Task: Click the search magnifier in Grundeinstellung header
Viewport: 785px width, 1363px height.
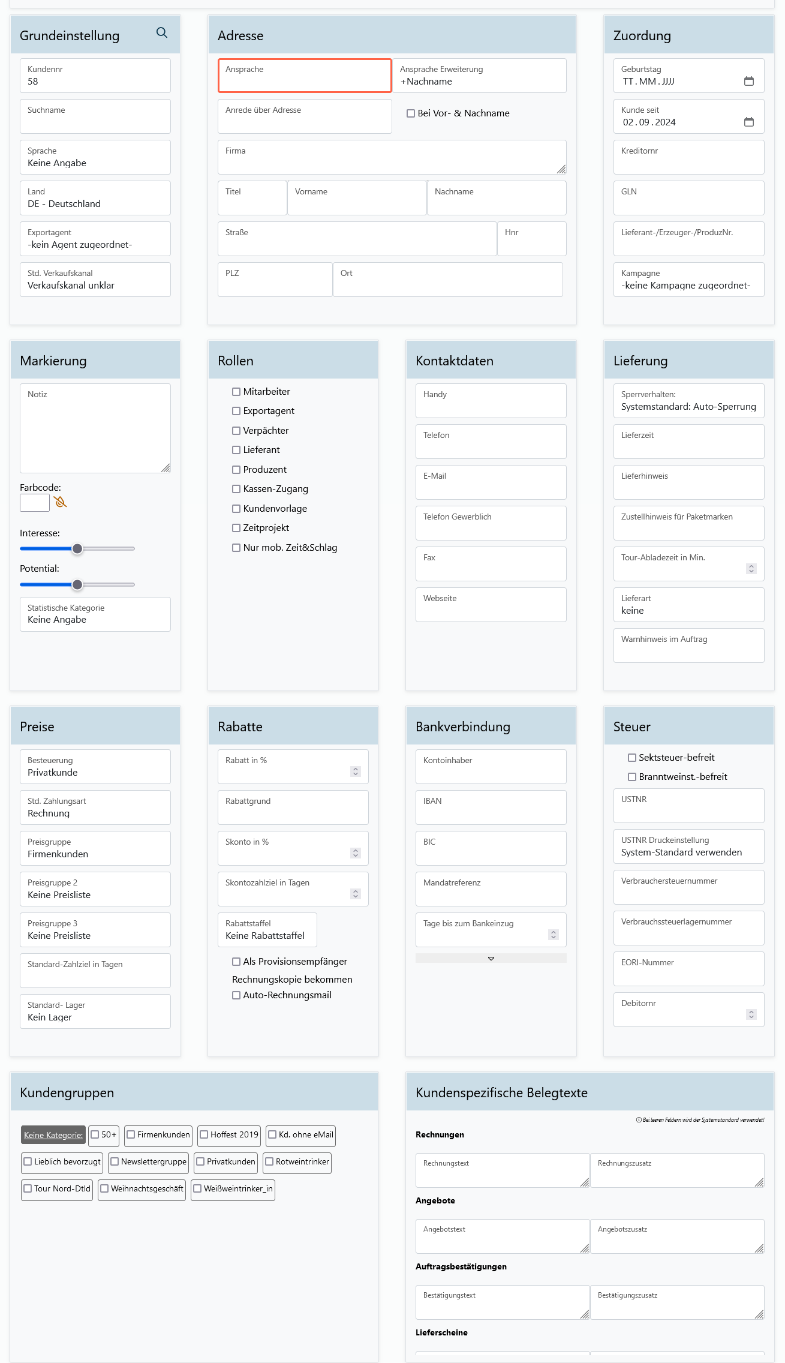Action: (162, 33)
